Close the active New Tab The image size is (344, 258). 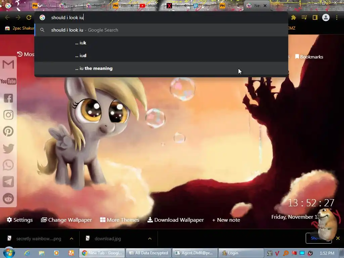[265, 6]
